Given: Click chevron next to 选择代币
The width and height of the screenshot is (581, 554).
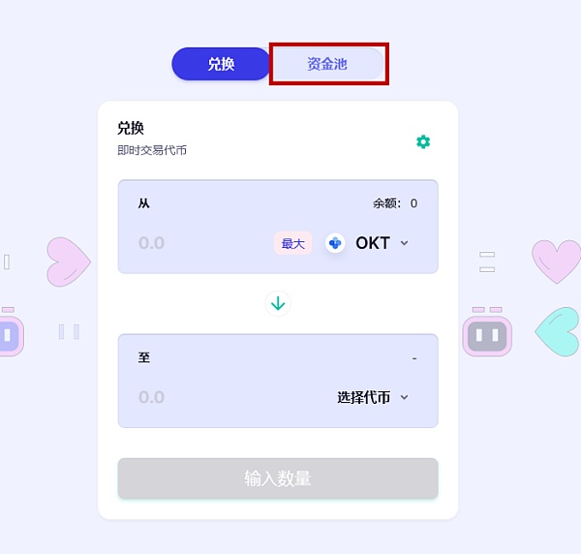Looking at the screenshot, I should (404, 397).
